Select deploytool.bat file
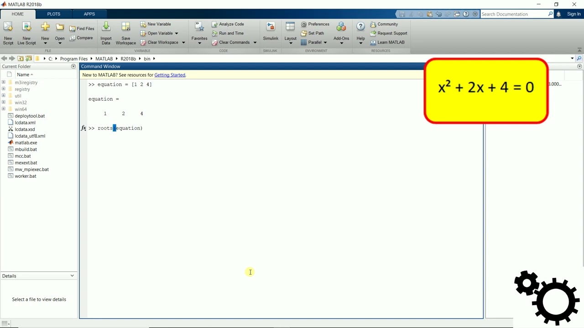 coord(30,116)
